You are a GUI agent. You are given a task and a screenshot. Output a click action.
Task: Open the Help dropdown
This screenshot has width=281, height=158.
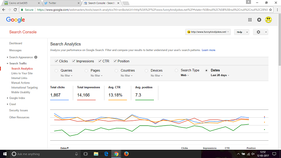[x=242, y=32]
